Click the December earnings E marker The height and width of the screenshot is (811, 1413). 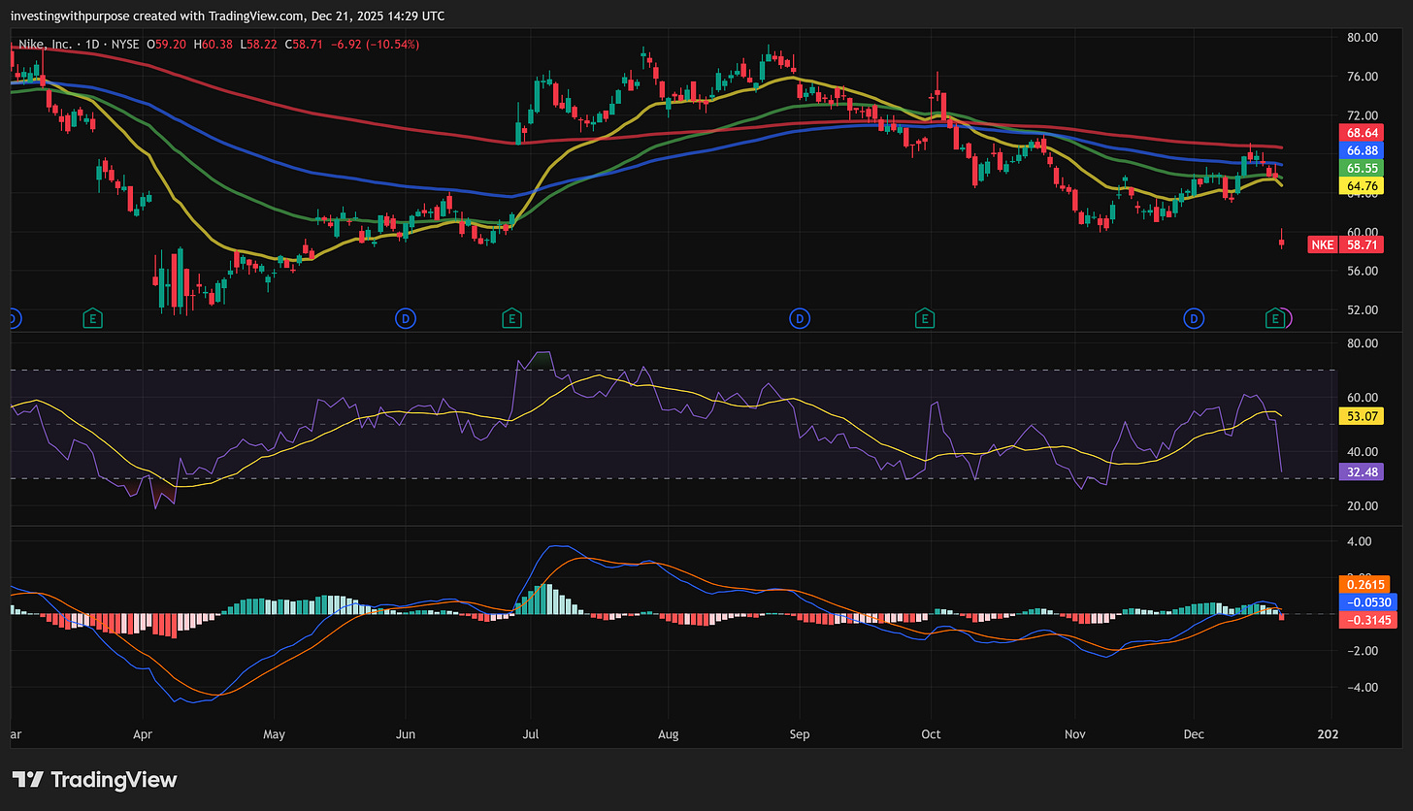coord(1276,317)
